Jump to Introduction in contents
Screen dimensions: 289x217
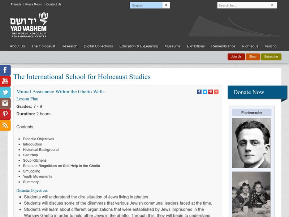click(x=33, y=144)
